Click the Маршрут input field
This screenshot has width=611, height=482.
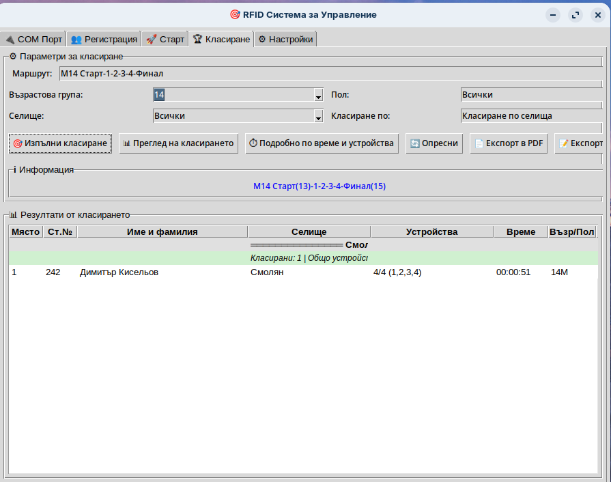[x=328, y=73]
